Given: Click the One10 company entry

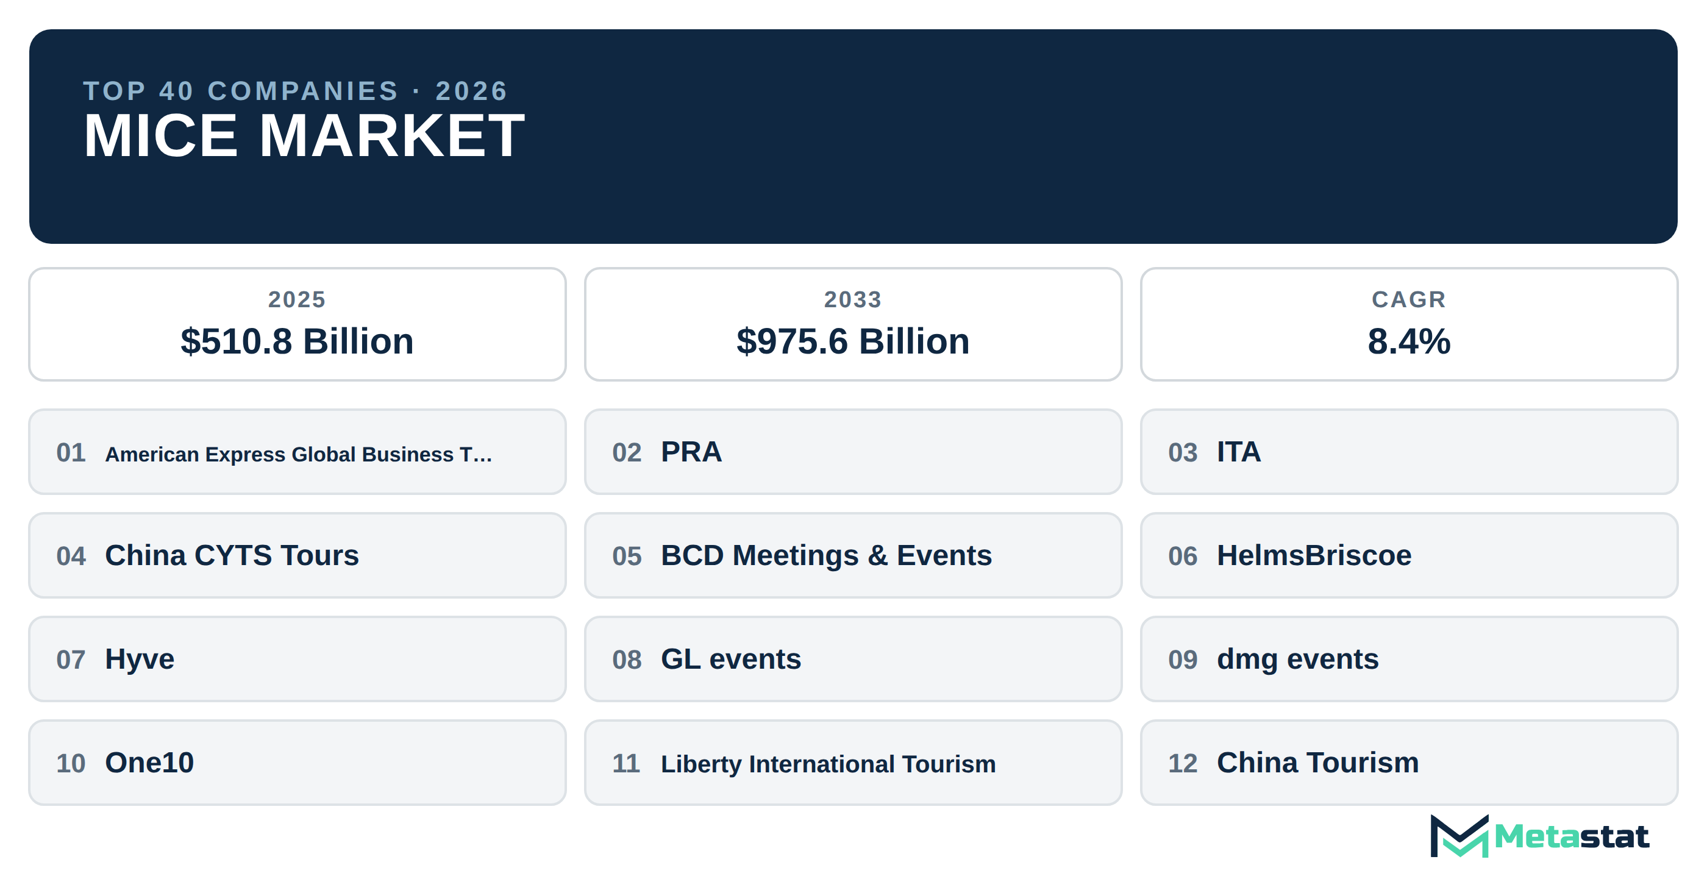Looking at the screenshot, I should click(297, 763).
